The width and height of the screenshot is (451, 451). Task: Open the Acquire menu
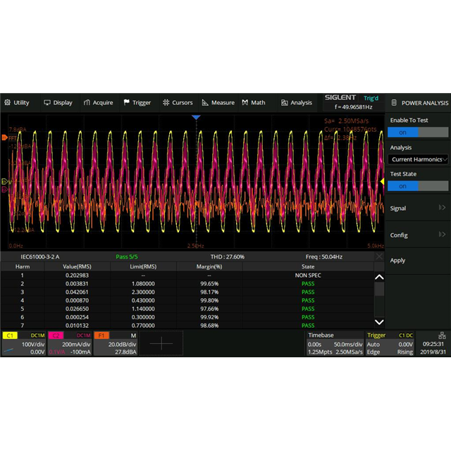(x=98, y=102)
